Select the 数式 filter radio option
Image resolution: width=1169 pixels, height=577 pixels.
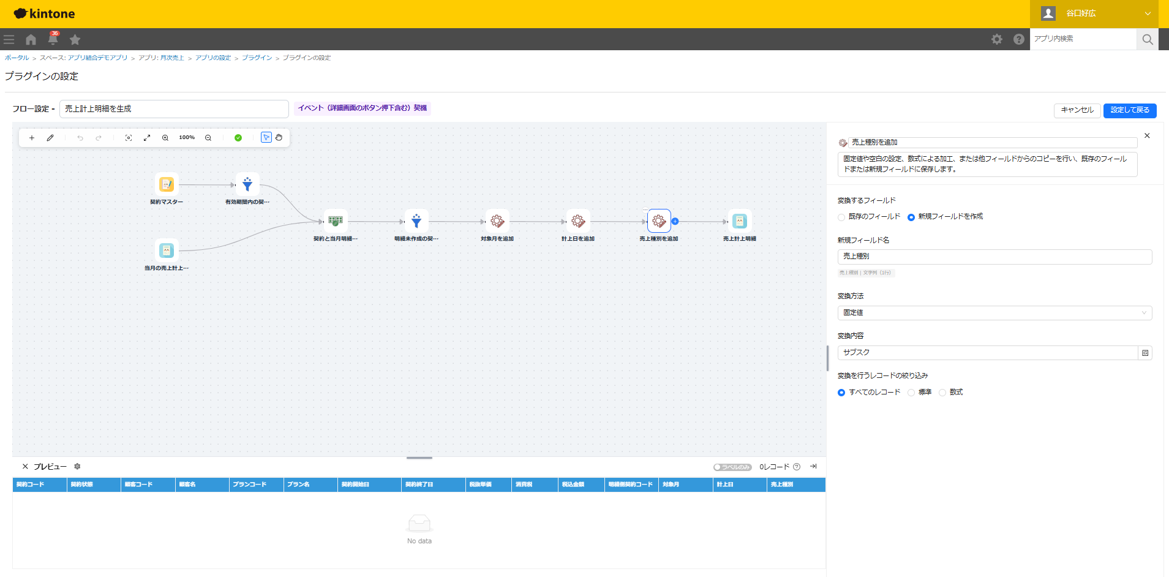(942, 393)
